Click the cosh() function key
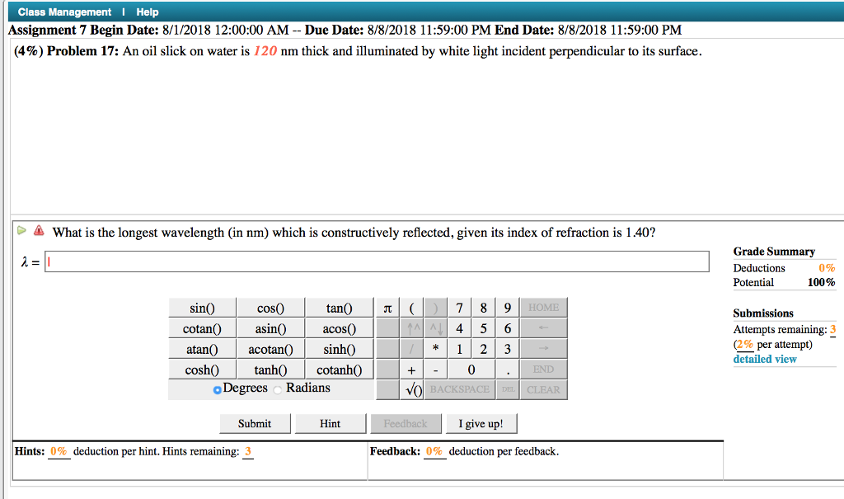 click(202, 369)
